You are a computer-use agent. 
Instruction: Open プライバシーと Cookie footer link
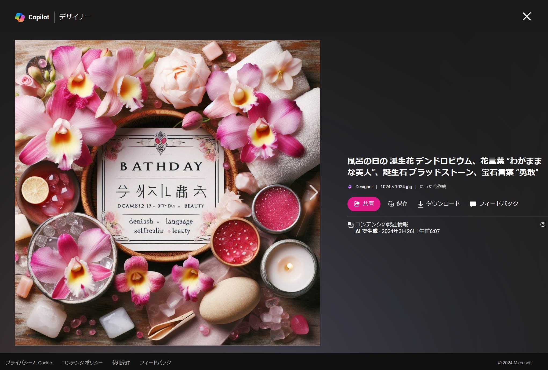29,362
